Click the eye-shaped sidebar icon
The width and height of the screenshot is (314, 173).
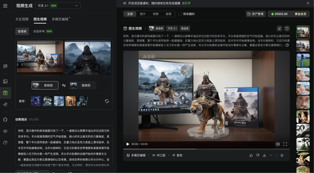pos(5,131)
